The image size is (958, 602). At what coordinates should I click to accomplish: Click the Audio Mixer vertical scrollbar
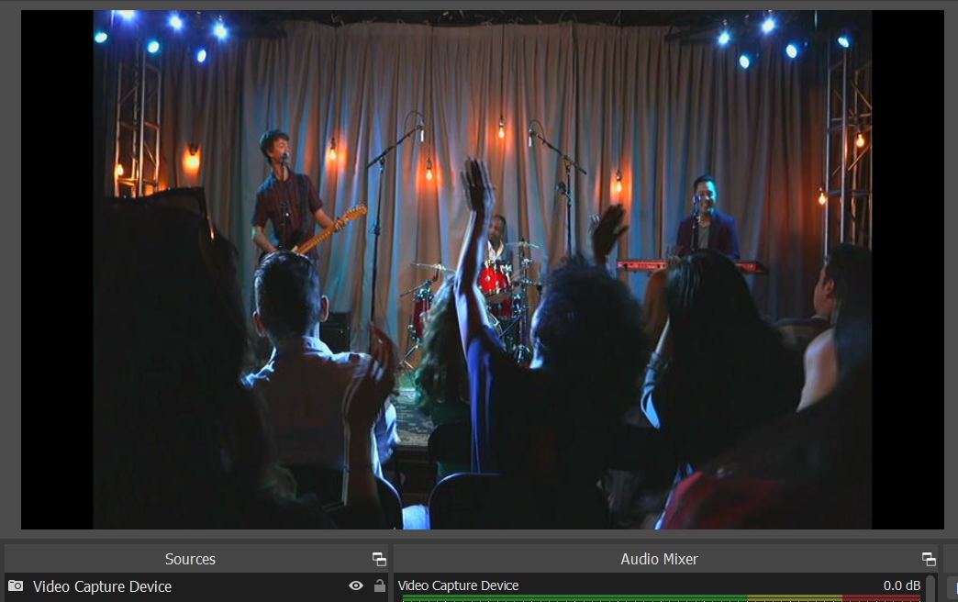coord(931,588)
